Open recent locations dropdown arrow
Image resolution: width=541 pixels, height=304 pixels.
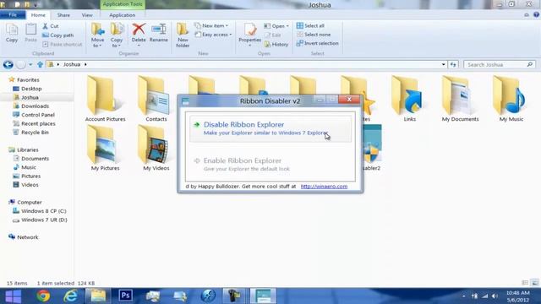tap(30, 64)
